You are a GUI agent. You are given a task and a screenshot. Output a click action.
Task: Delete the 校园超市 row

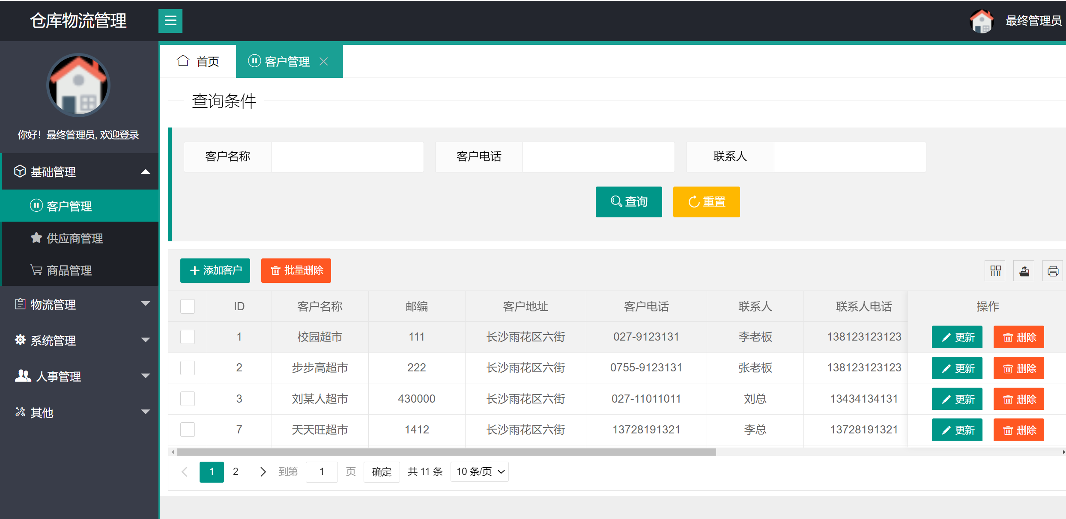point(1019,337)
